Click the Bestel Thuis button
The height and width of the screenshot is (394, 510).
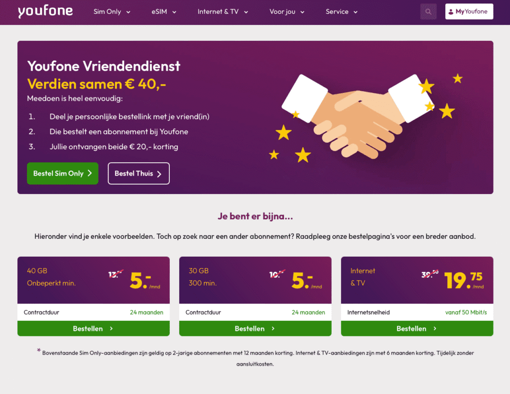click(138, 173)
